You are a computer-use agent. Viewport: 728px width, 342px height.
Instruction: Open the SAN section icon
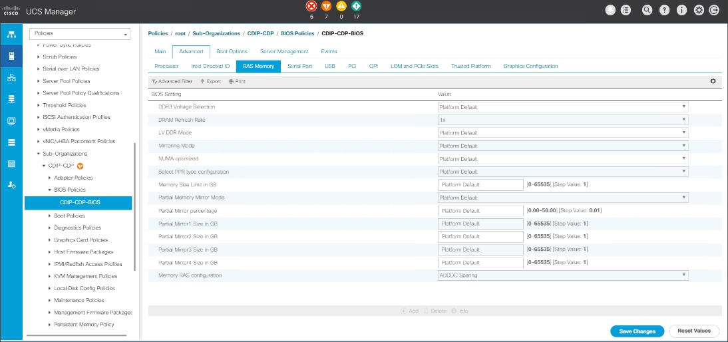[x=11, y=99]
